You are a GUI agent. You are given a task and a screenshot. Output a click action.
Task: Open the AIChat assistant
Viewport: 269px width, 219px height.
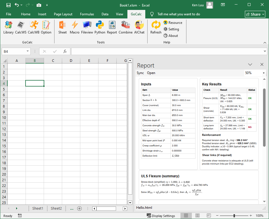(139, 28)
